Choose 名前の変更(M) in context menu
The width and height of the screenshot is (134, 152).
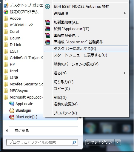point(86,104)
